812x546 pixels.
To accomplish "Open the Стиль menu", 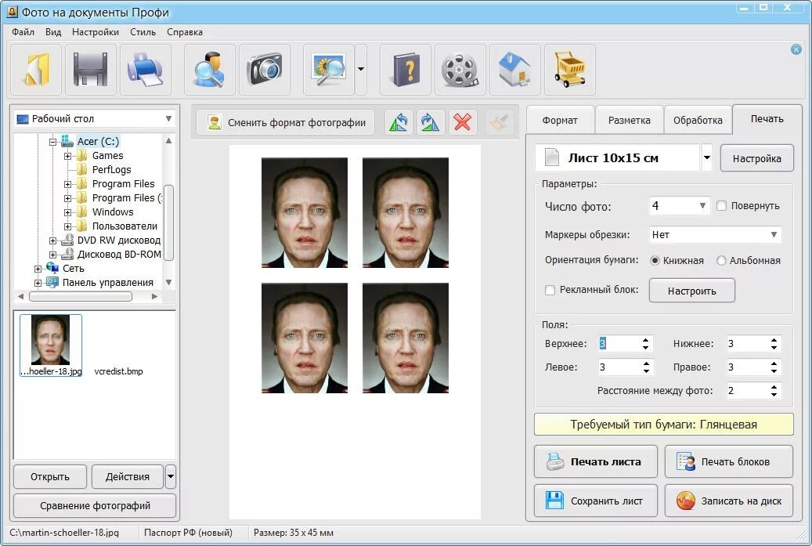I will (143, 32).
